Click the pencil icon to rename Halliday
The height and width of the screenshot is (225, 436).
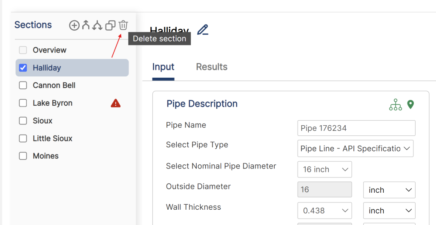[x=203, y=30]
